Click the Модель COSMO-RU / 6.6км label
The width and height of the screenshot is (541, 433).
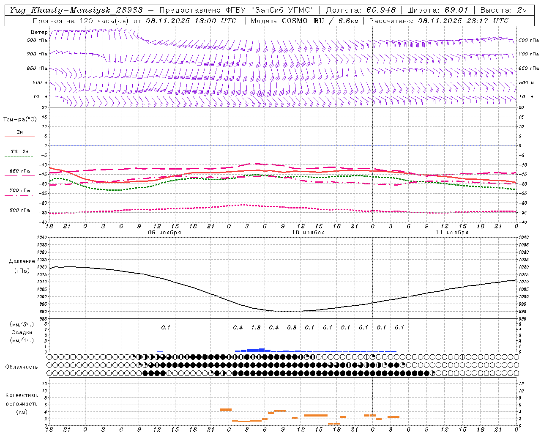click(305, 21)
